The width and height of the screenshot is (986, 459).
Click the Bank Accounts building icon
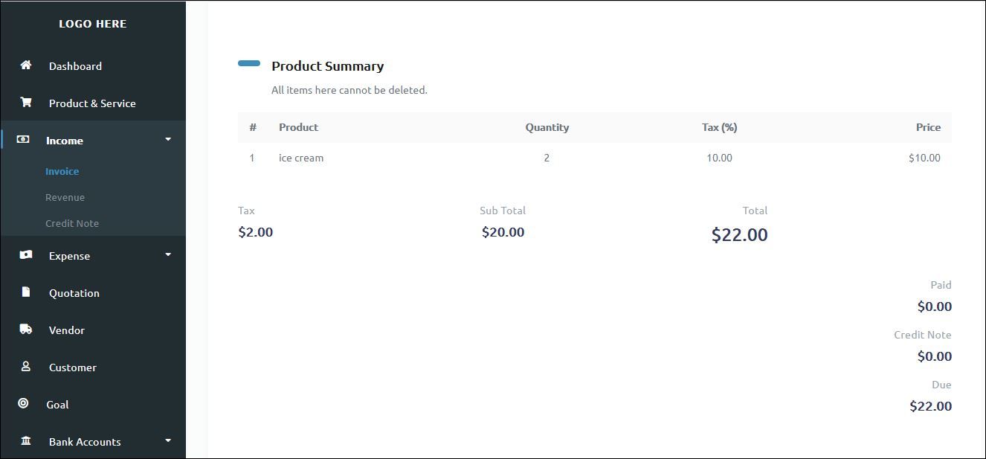point(26,441)
